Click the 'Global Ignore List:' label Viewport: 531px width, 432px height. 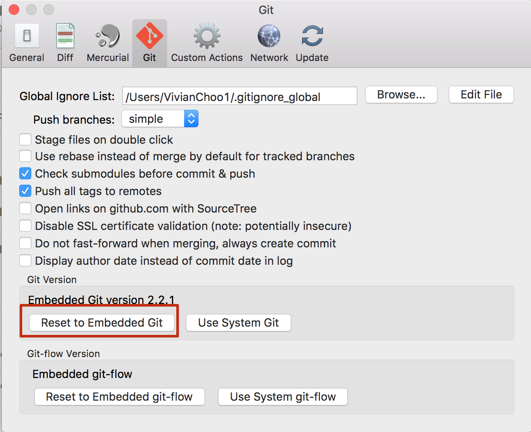pyautogui.click(x=67, y=96)
